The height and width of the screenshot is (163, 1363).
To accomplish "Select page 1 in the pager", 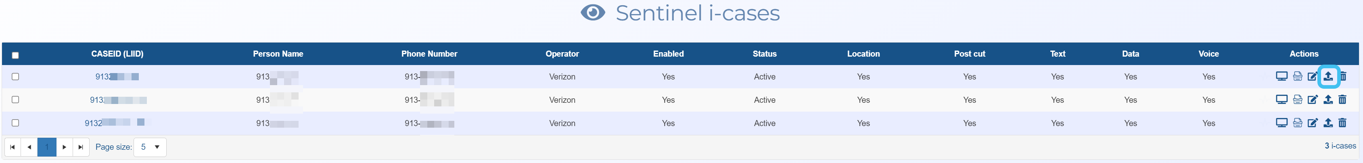I will 46,147.
